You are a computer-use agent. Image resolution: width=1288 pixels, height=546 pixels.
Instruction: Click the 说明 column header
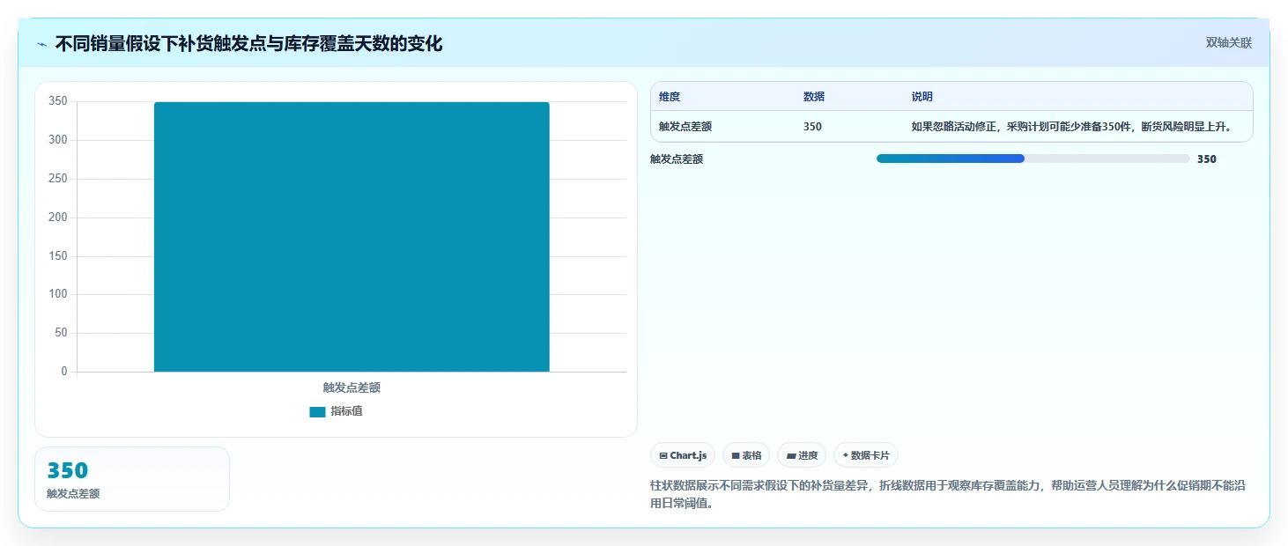[922, 97]
